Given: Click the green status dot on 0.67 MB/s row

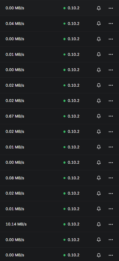Looking at the screenshot, I should pyautogui.click(x=64, y=116).
